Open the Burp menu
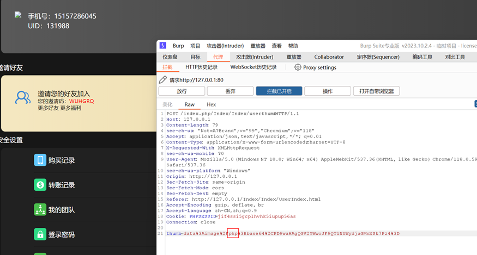477x255 pixels. 178,46
